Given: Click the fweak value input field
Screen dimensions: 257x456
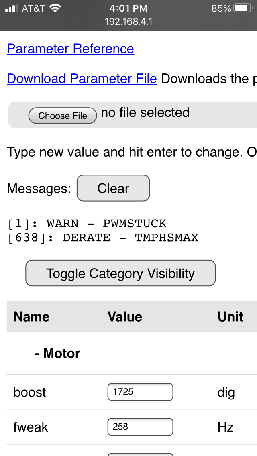Looking at the screenshot, I should pyautogui.click(x=140, y=427).
